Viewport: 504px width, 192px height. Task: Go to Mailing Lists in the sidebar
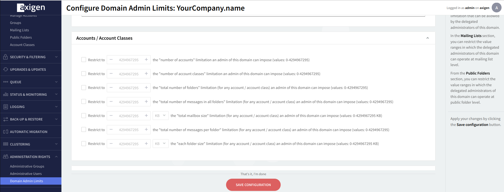[19, 30]
